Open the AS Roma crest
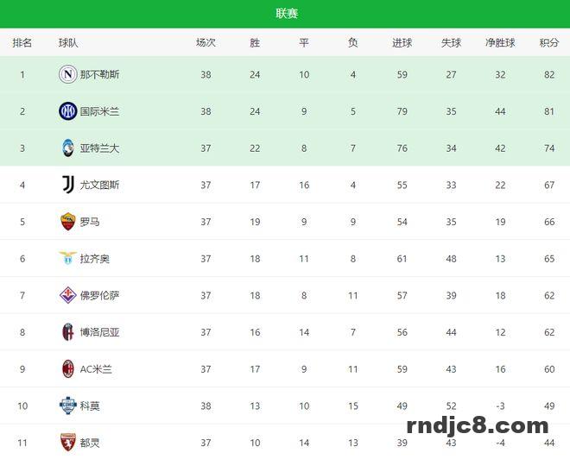This screenshot has width=570, height=459. pyautogui.click(x=68, y=222)
